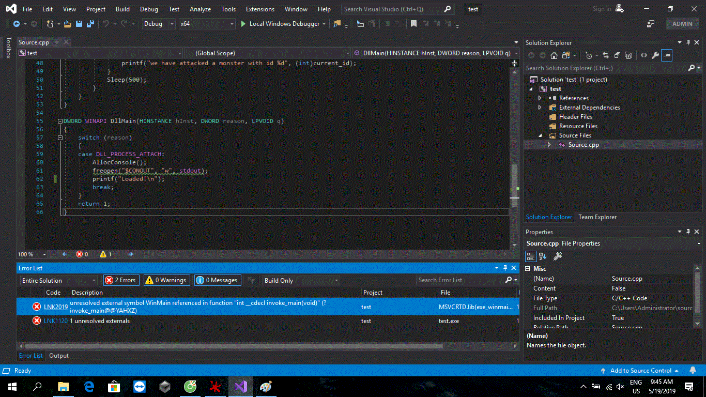
Task: Open the Build menu
Action: click(x=122, y=9)
